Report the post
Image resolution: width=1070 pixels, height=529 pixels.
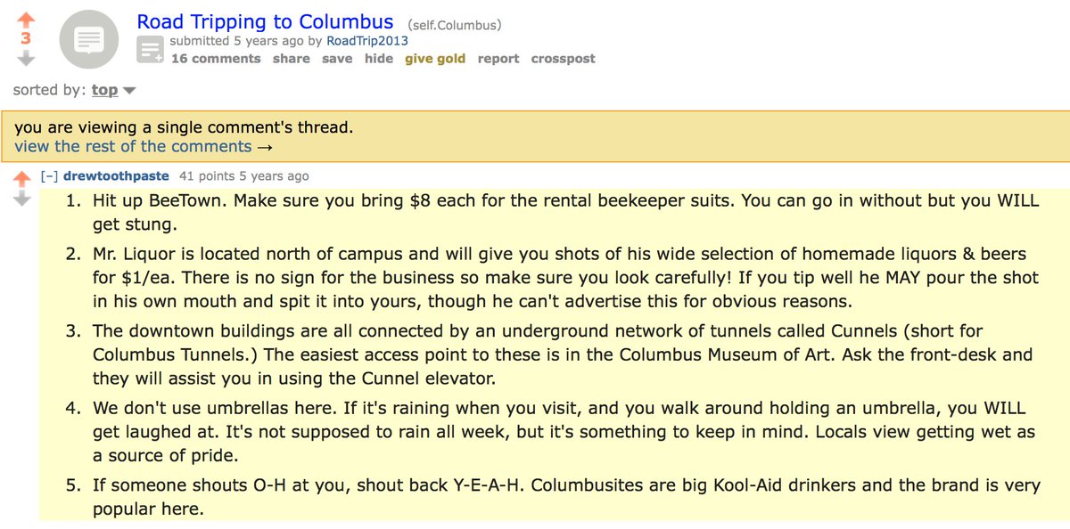pyautogui.click(x=498, y=59)
